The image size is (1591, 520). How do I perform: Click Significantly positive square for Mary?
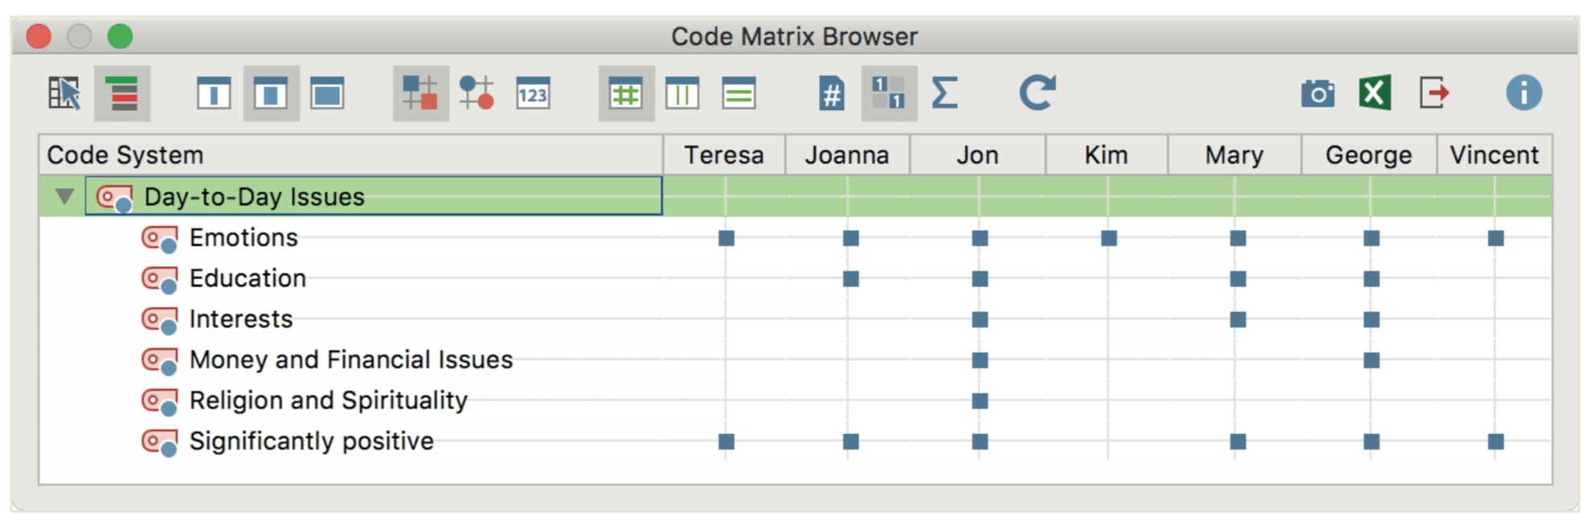point(1238,441)
